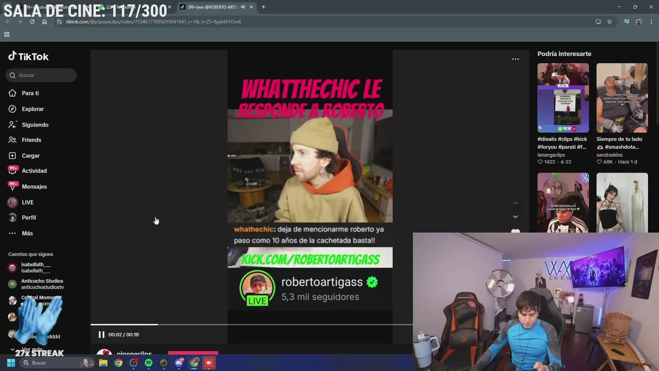Image resolution: width=659 pixels, height=371 pixels.
Task: Click the Windows taskbar Buscar search box
Action: coord(58,363)
